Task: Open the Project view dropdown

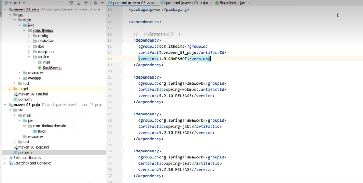Action: (24, 2)
